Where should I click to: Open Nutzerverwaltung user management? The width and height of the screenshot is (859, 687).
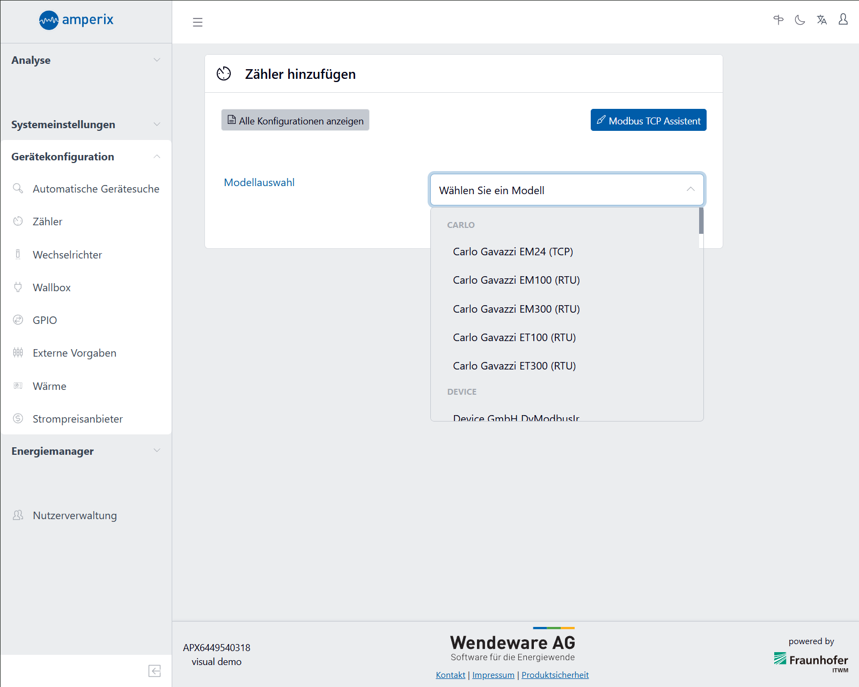[75, 515]
